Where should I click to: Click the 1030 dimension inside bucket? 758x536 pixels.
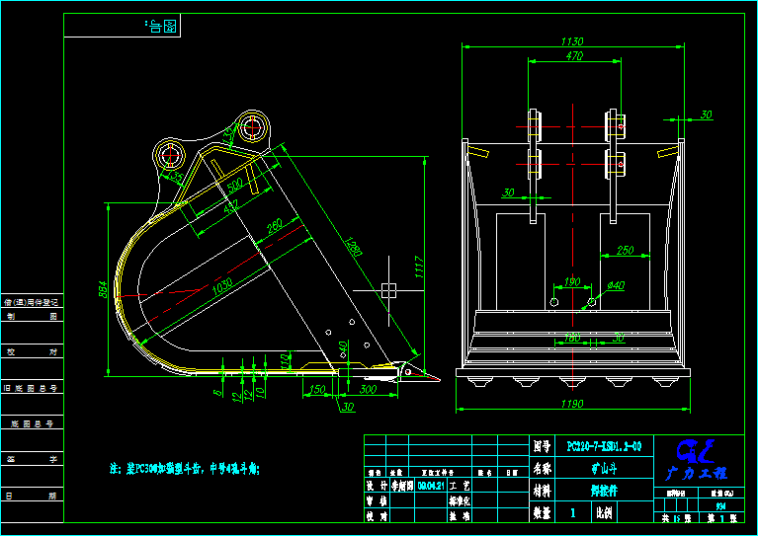tap(221, 286)
